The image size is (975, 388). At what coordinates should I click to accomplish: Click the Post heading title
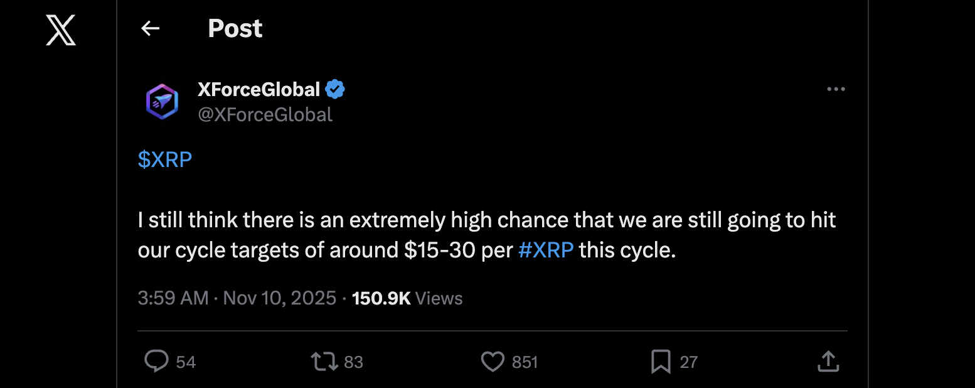click(x=235, y=28)
